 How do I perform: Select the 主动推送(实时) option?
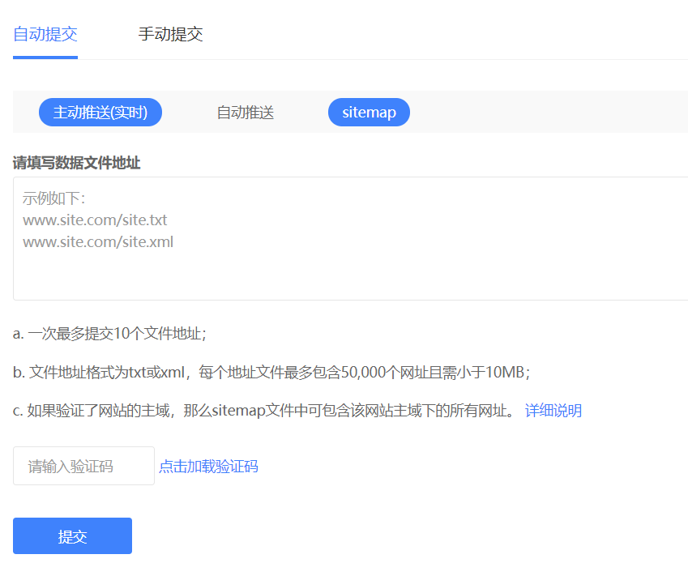pyautogui.click(x=100, y=113)
